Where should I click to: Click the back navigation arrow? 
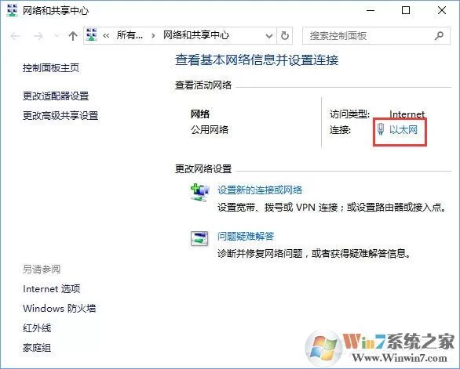[15, 36]
